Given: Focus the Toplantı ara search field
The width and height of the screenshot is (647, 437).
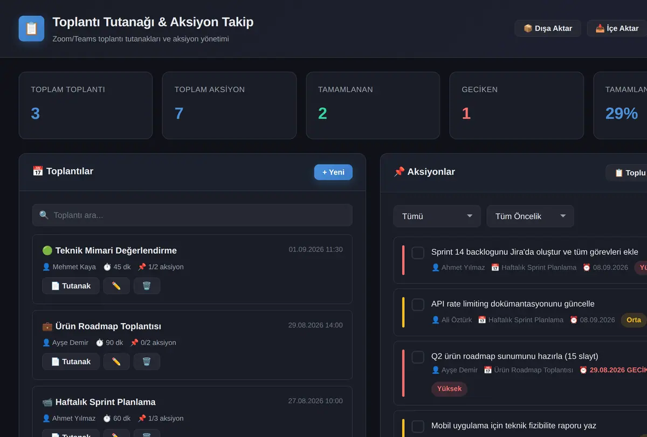Looking at the screenshot, I should click(x=192, y=215).
